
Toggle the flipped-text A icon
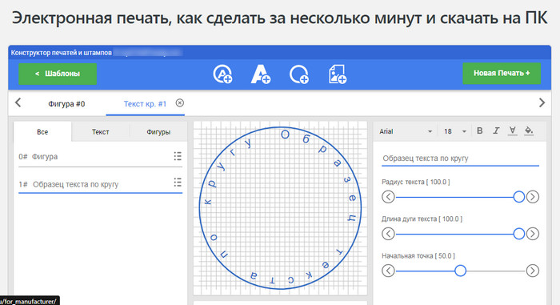513,130
